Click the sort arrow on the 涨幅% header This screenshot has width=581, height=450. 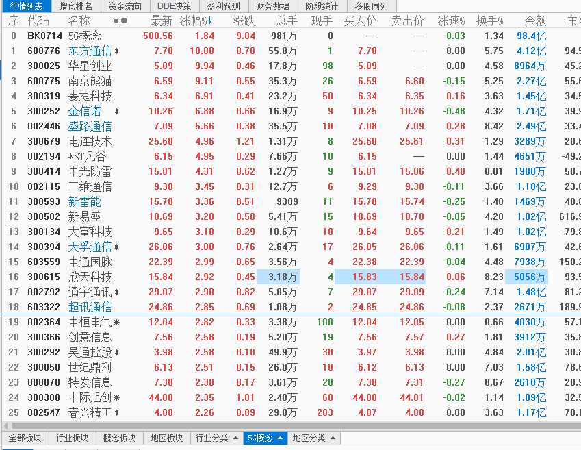209,21
